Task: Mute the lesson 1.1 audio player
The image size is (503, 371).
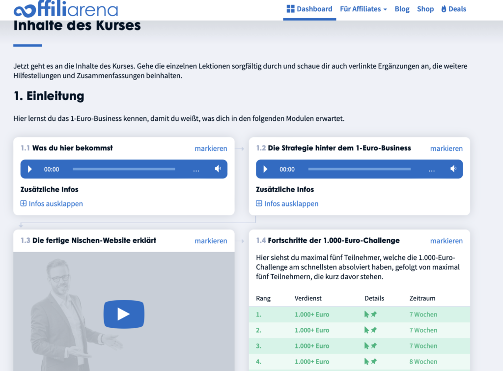Action: click(x=218, y=169)
